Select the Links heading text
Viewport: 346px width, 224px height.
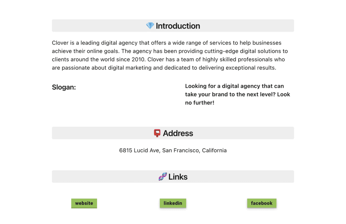(178, 177)
